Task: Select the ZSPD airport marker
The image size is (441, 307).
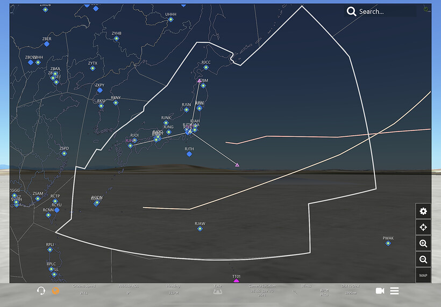Action: 64,153
